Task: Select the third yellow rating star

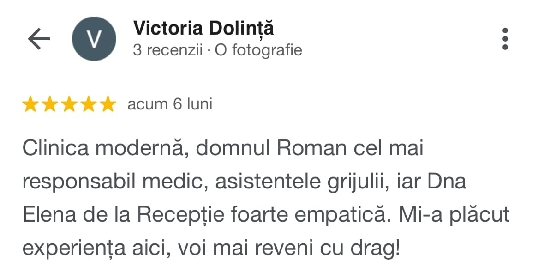Action: tap(69, 105)
